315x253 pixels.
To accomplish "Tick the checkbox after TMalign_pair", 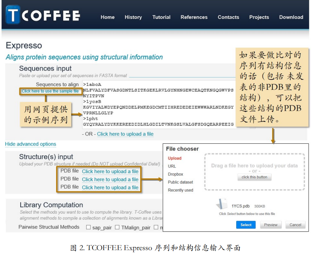I will click(x=156, y=227).
